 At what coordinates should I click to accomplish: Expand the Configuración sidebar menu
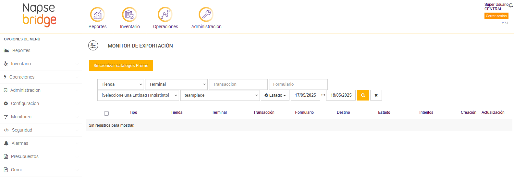click(x=41, y=103)
